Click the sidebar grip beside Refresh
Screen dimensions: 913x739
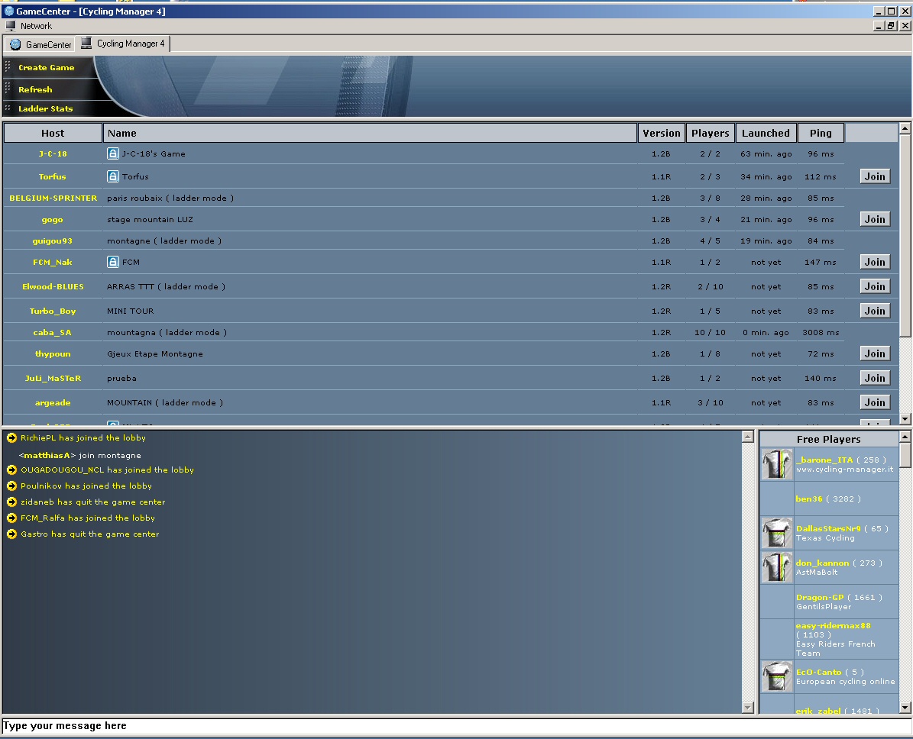(x=8, y=87)
